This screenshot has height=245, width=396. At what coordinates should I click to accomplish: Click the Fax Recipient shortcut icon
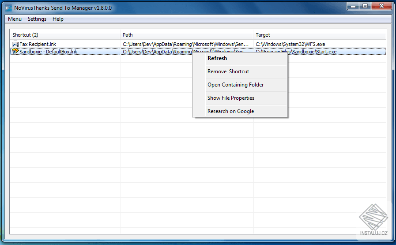tap(15, 44)
